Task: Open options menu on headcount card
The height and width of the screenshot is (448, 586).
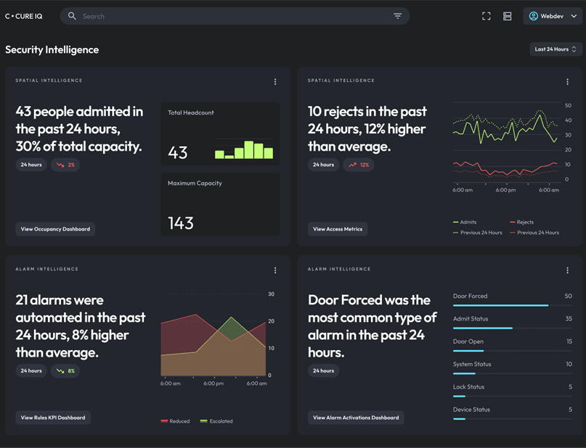Action: [x=275, y=82]
